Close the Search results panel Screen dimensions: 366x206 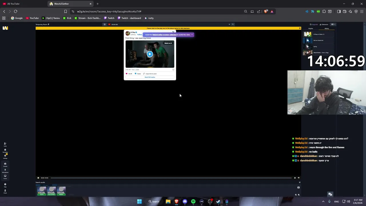click(300, 182)
